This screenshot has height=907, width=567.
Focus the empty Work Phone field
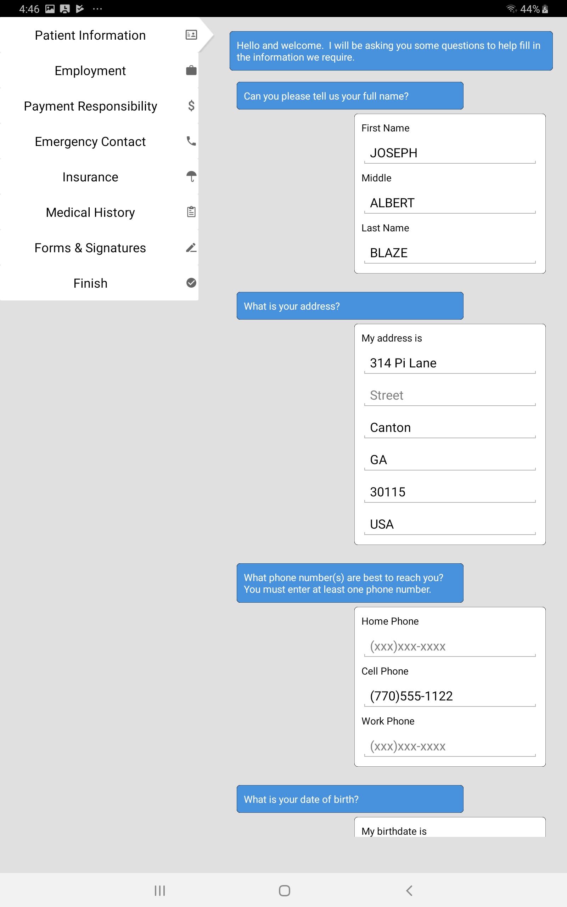[450, 746]
